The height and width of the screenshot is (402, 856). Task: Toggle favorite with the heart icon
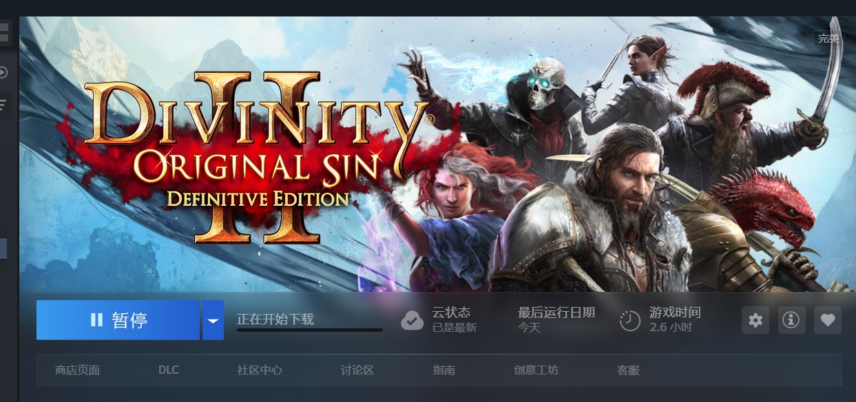click(x=828, y=320)
